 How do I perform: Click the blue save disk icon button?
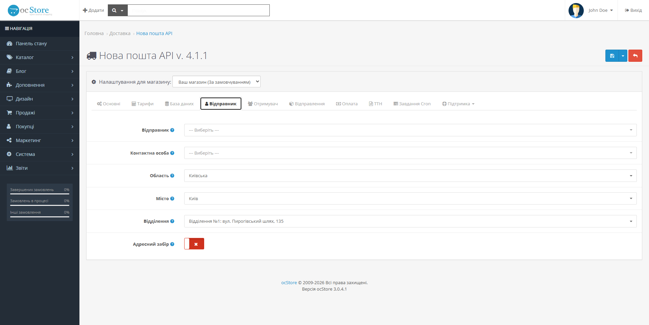click(612, 56)
